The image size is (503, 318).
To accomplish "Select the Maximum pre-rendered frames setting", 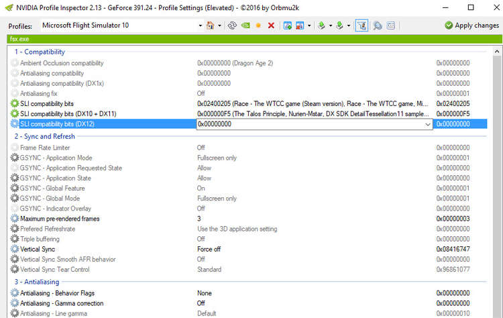I will pyautogui.click(x=249, y=219).
